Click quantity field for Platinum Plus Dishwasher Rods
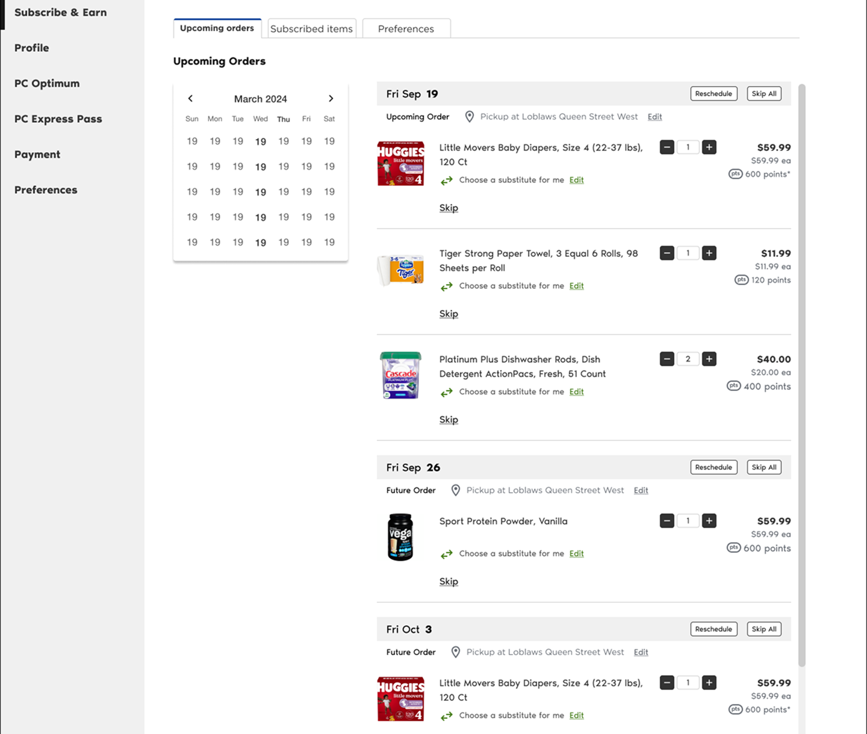Image resolution: width=867 pixels, height=734 pixels. pyautogui.click(x=688, y=359)
